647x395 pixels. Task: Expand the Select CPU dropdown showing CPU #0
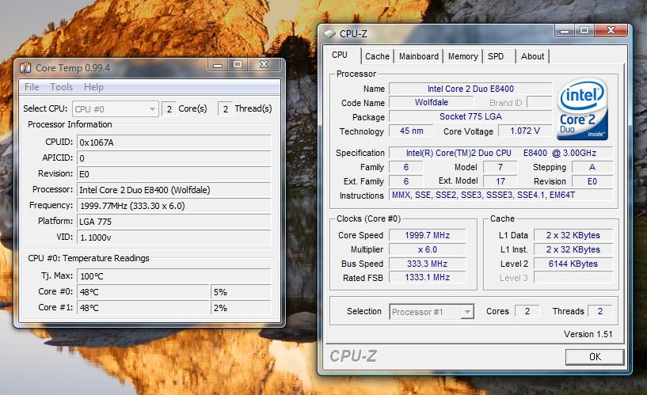pyautogui.click(x=116, y=109)
